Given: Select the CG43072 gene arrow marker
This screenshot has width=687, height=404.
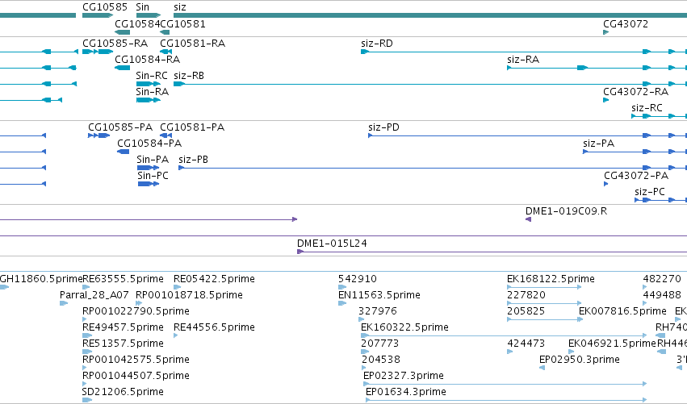Looking at the screenshot, I should pyautogui.click(x=606, y=32).
